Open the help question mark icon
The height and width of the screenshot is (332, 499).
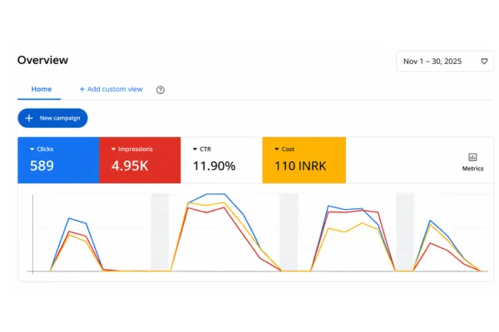click(161, 90)
